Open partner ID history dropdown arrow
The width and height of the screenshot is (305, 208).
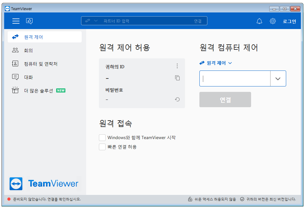278,78
